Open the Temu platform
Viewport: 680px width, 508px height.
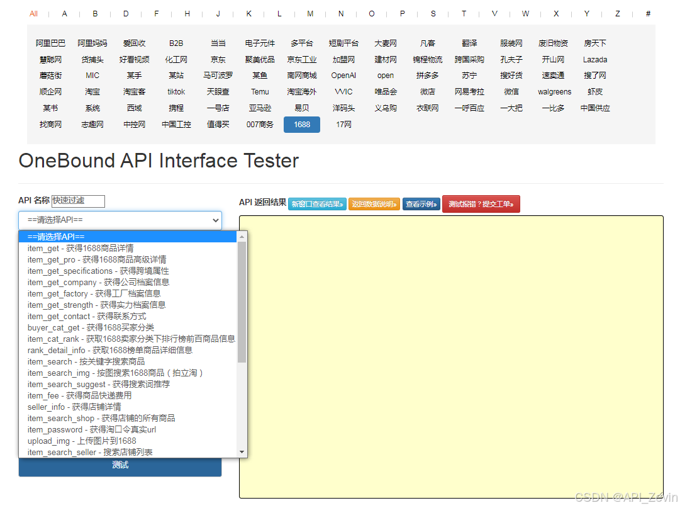click(260, 92)
